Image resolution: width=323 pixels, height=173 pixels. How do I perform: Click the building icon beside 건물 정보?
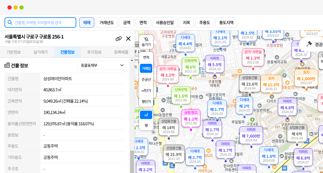pos(7,65)
